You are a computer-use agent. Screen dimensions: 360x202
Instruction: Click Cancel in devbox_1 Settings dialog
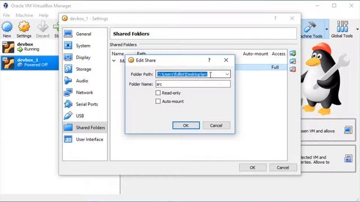[283, 168]
